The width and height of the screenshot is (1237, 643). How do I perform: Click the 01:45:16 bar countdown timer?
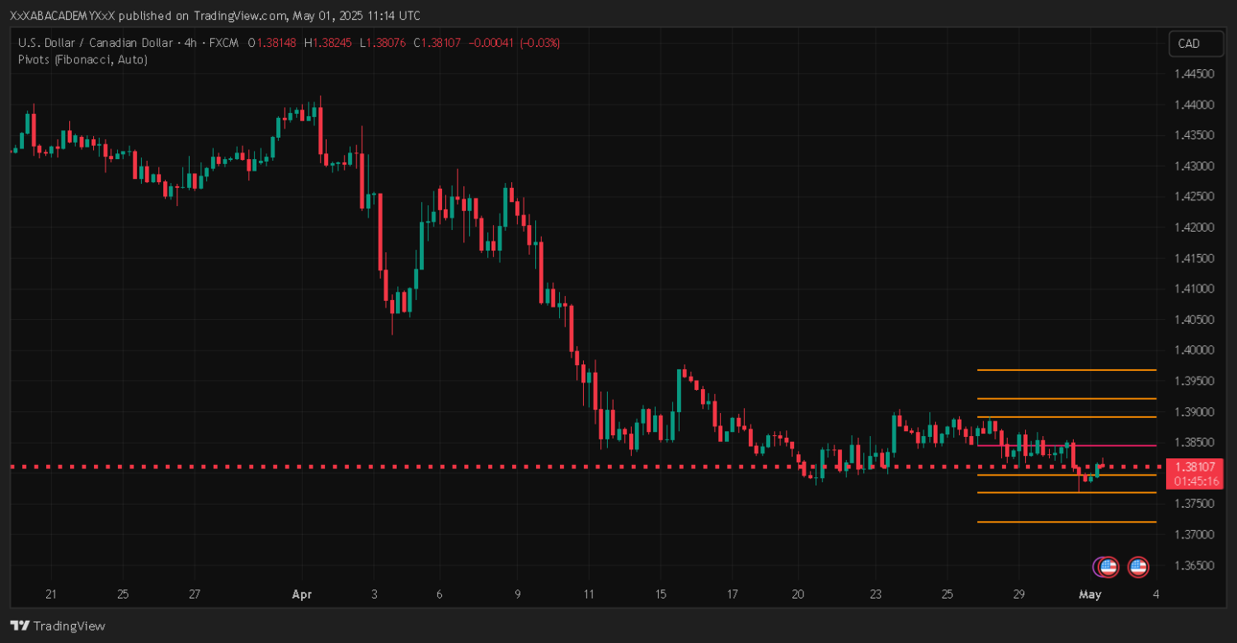[1194, 481]
